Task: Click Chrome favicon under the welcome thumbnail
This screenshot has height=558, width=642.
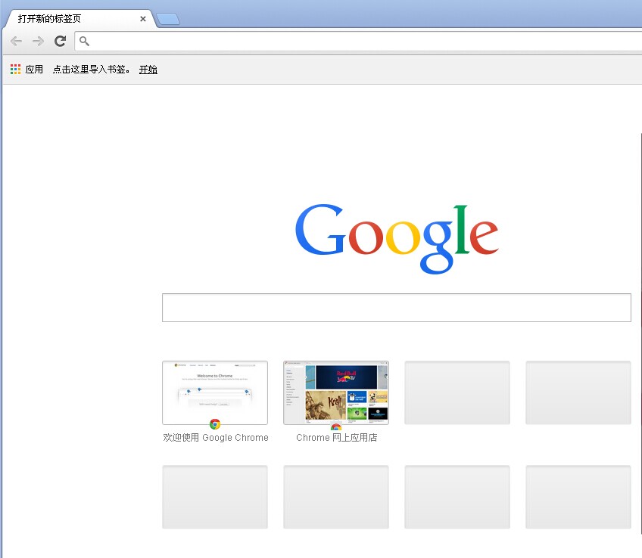Action: click(215, 424)
